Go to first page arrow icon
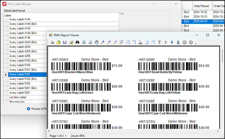This screenshot has height=139, width=225. click(x=159, y=42)
